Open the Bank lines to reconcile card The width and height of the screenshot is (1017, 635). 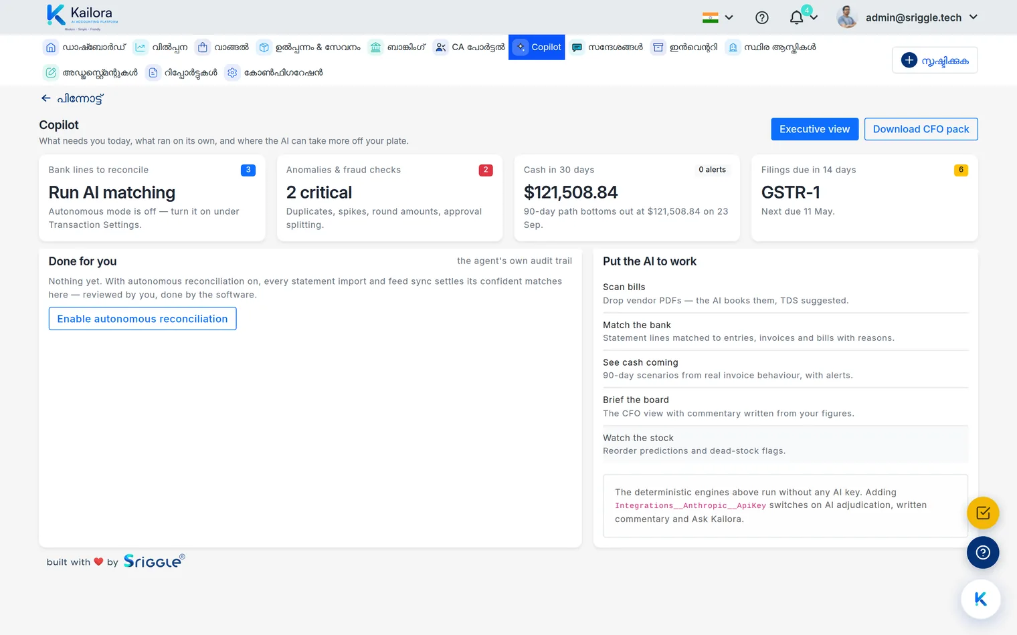point(152,198)
